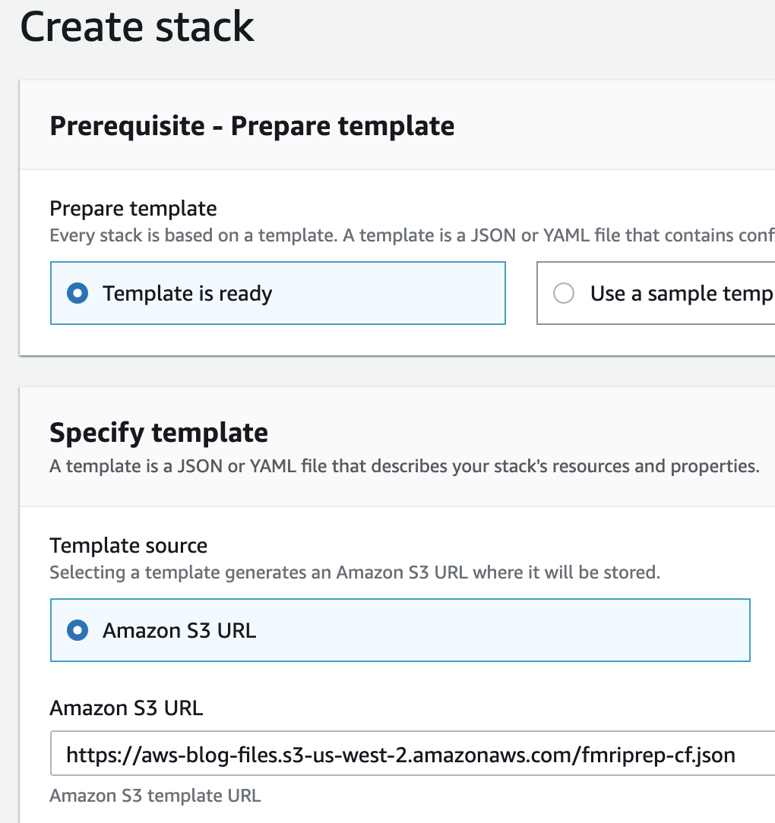Select the 'Template is ready' radio button
The width and height of the screenshot is (775, 823).
point(77,293)
